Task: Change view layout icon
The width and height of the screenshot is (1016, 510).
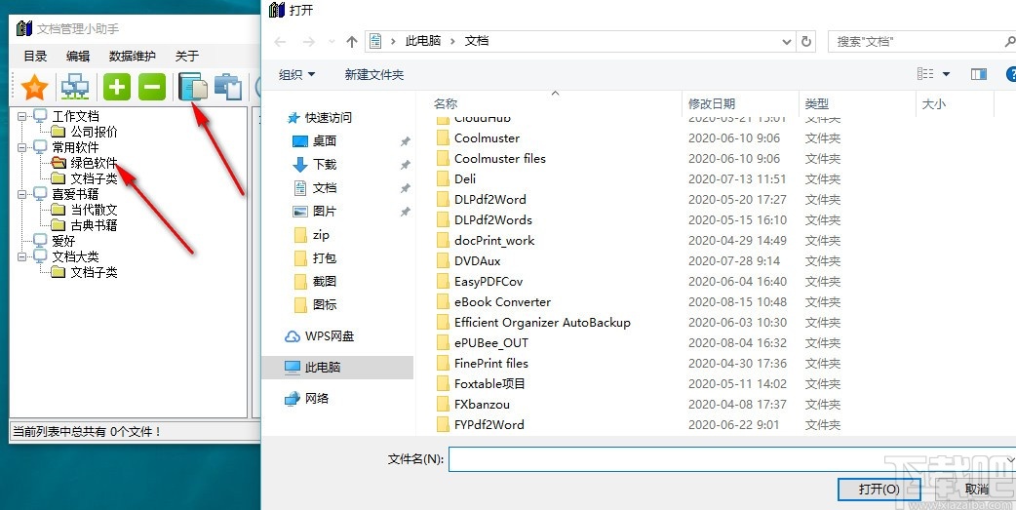Action: [925, 74]
